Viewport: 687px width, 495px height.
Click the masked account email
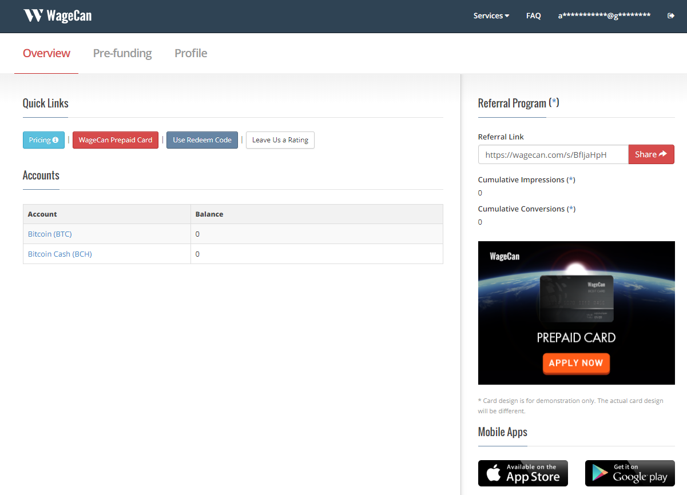pos(604,16)
